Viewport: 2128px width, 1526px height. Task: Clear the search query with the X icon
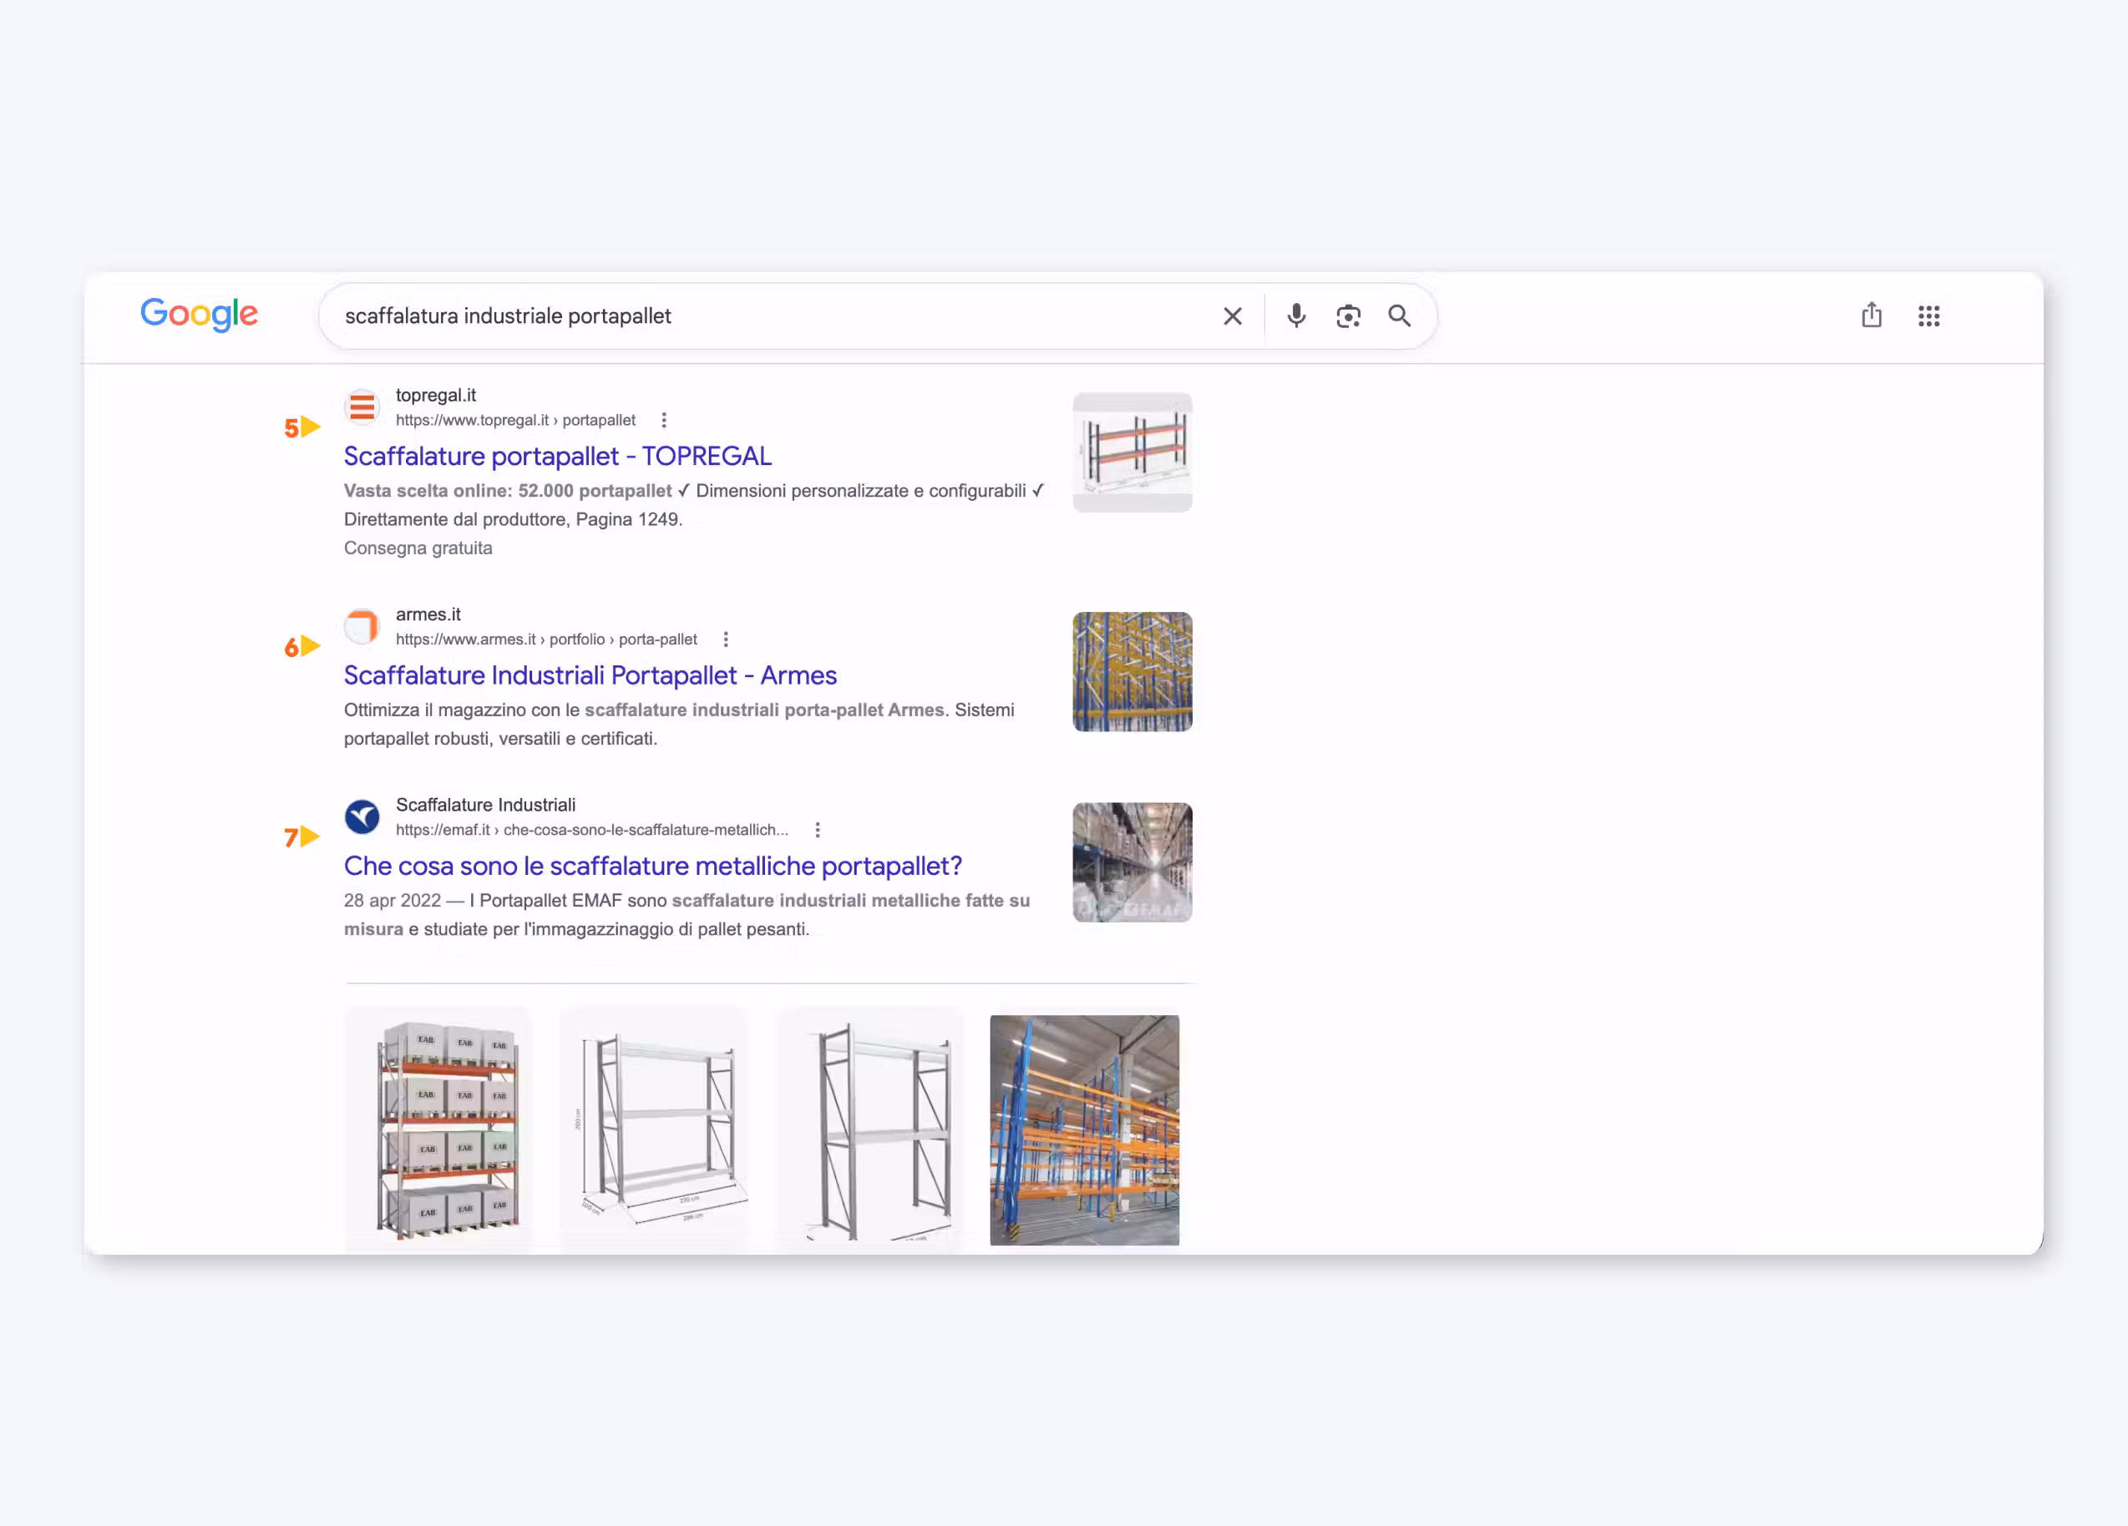tap(1232, 316)
